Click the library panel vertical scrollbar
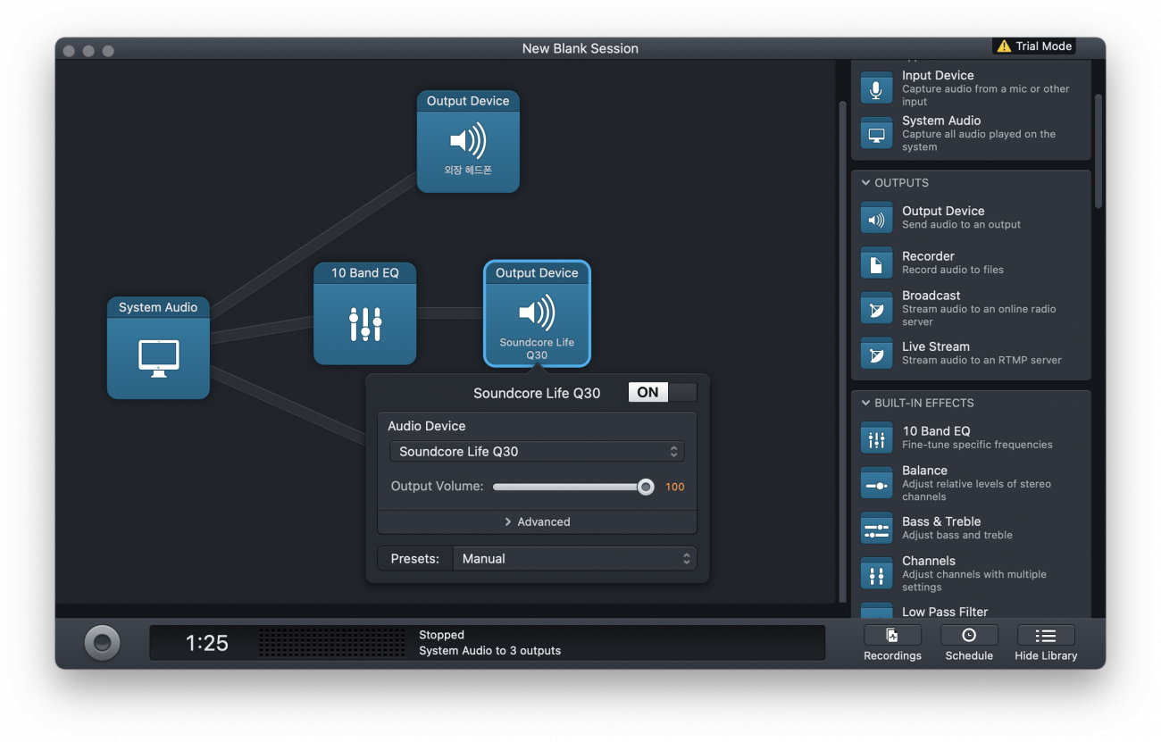The height and width of the screenshot is (742, 1161). [1098, 152]
